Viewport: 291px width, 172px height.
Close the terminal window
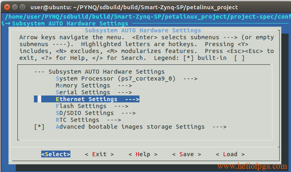point(7,7)
